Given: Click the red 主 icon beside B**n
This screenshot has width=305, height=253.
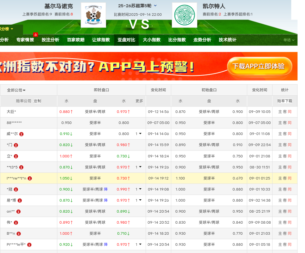Looking at the screenshot, I should [x=19, y=234].
